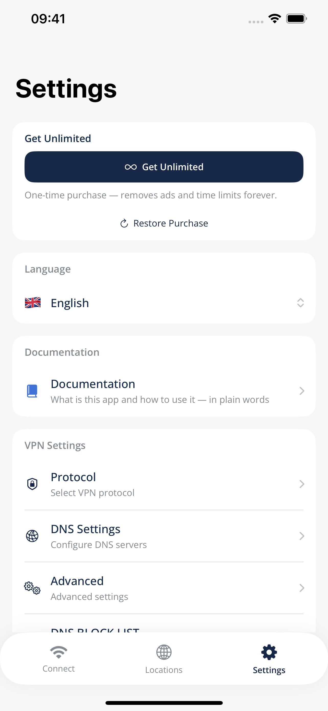Open Advanced settings row
The height and width of the screenshot is (711, 328).
(164, 588)
